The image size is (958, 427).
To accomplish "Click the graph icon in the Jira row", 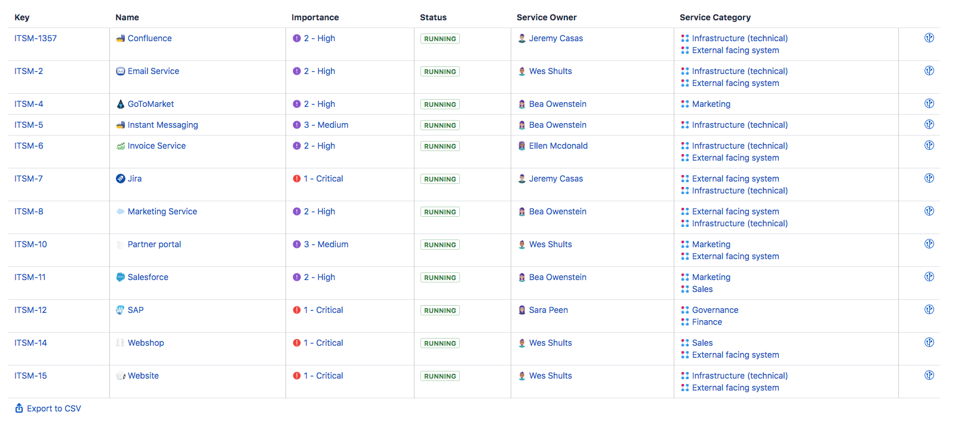I will 929,179.
